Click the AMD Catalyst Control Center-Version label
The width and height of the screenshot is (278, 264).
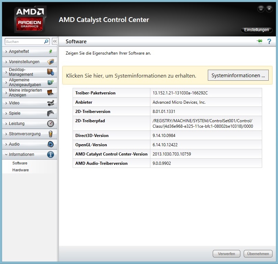pos(111,154)
